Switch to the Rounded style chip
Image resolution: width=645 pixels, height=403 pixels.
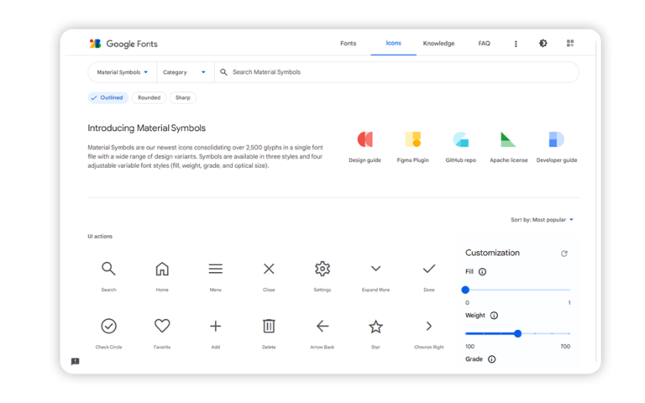(149, 98)
